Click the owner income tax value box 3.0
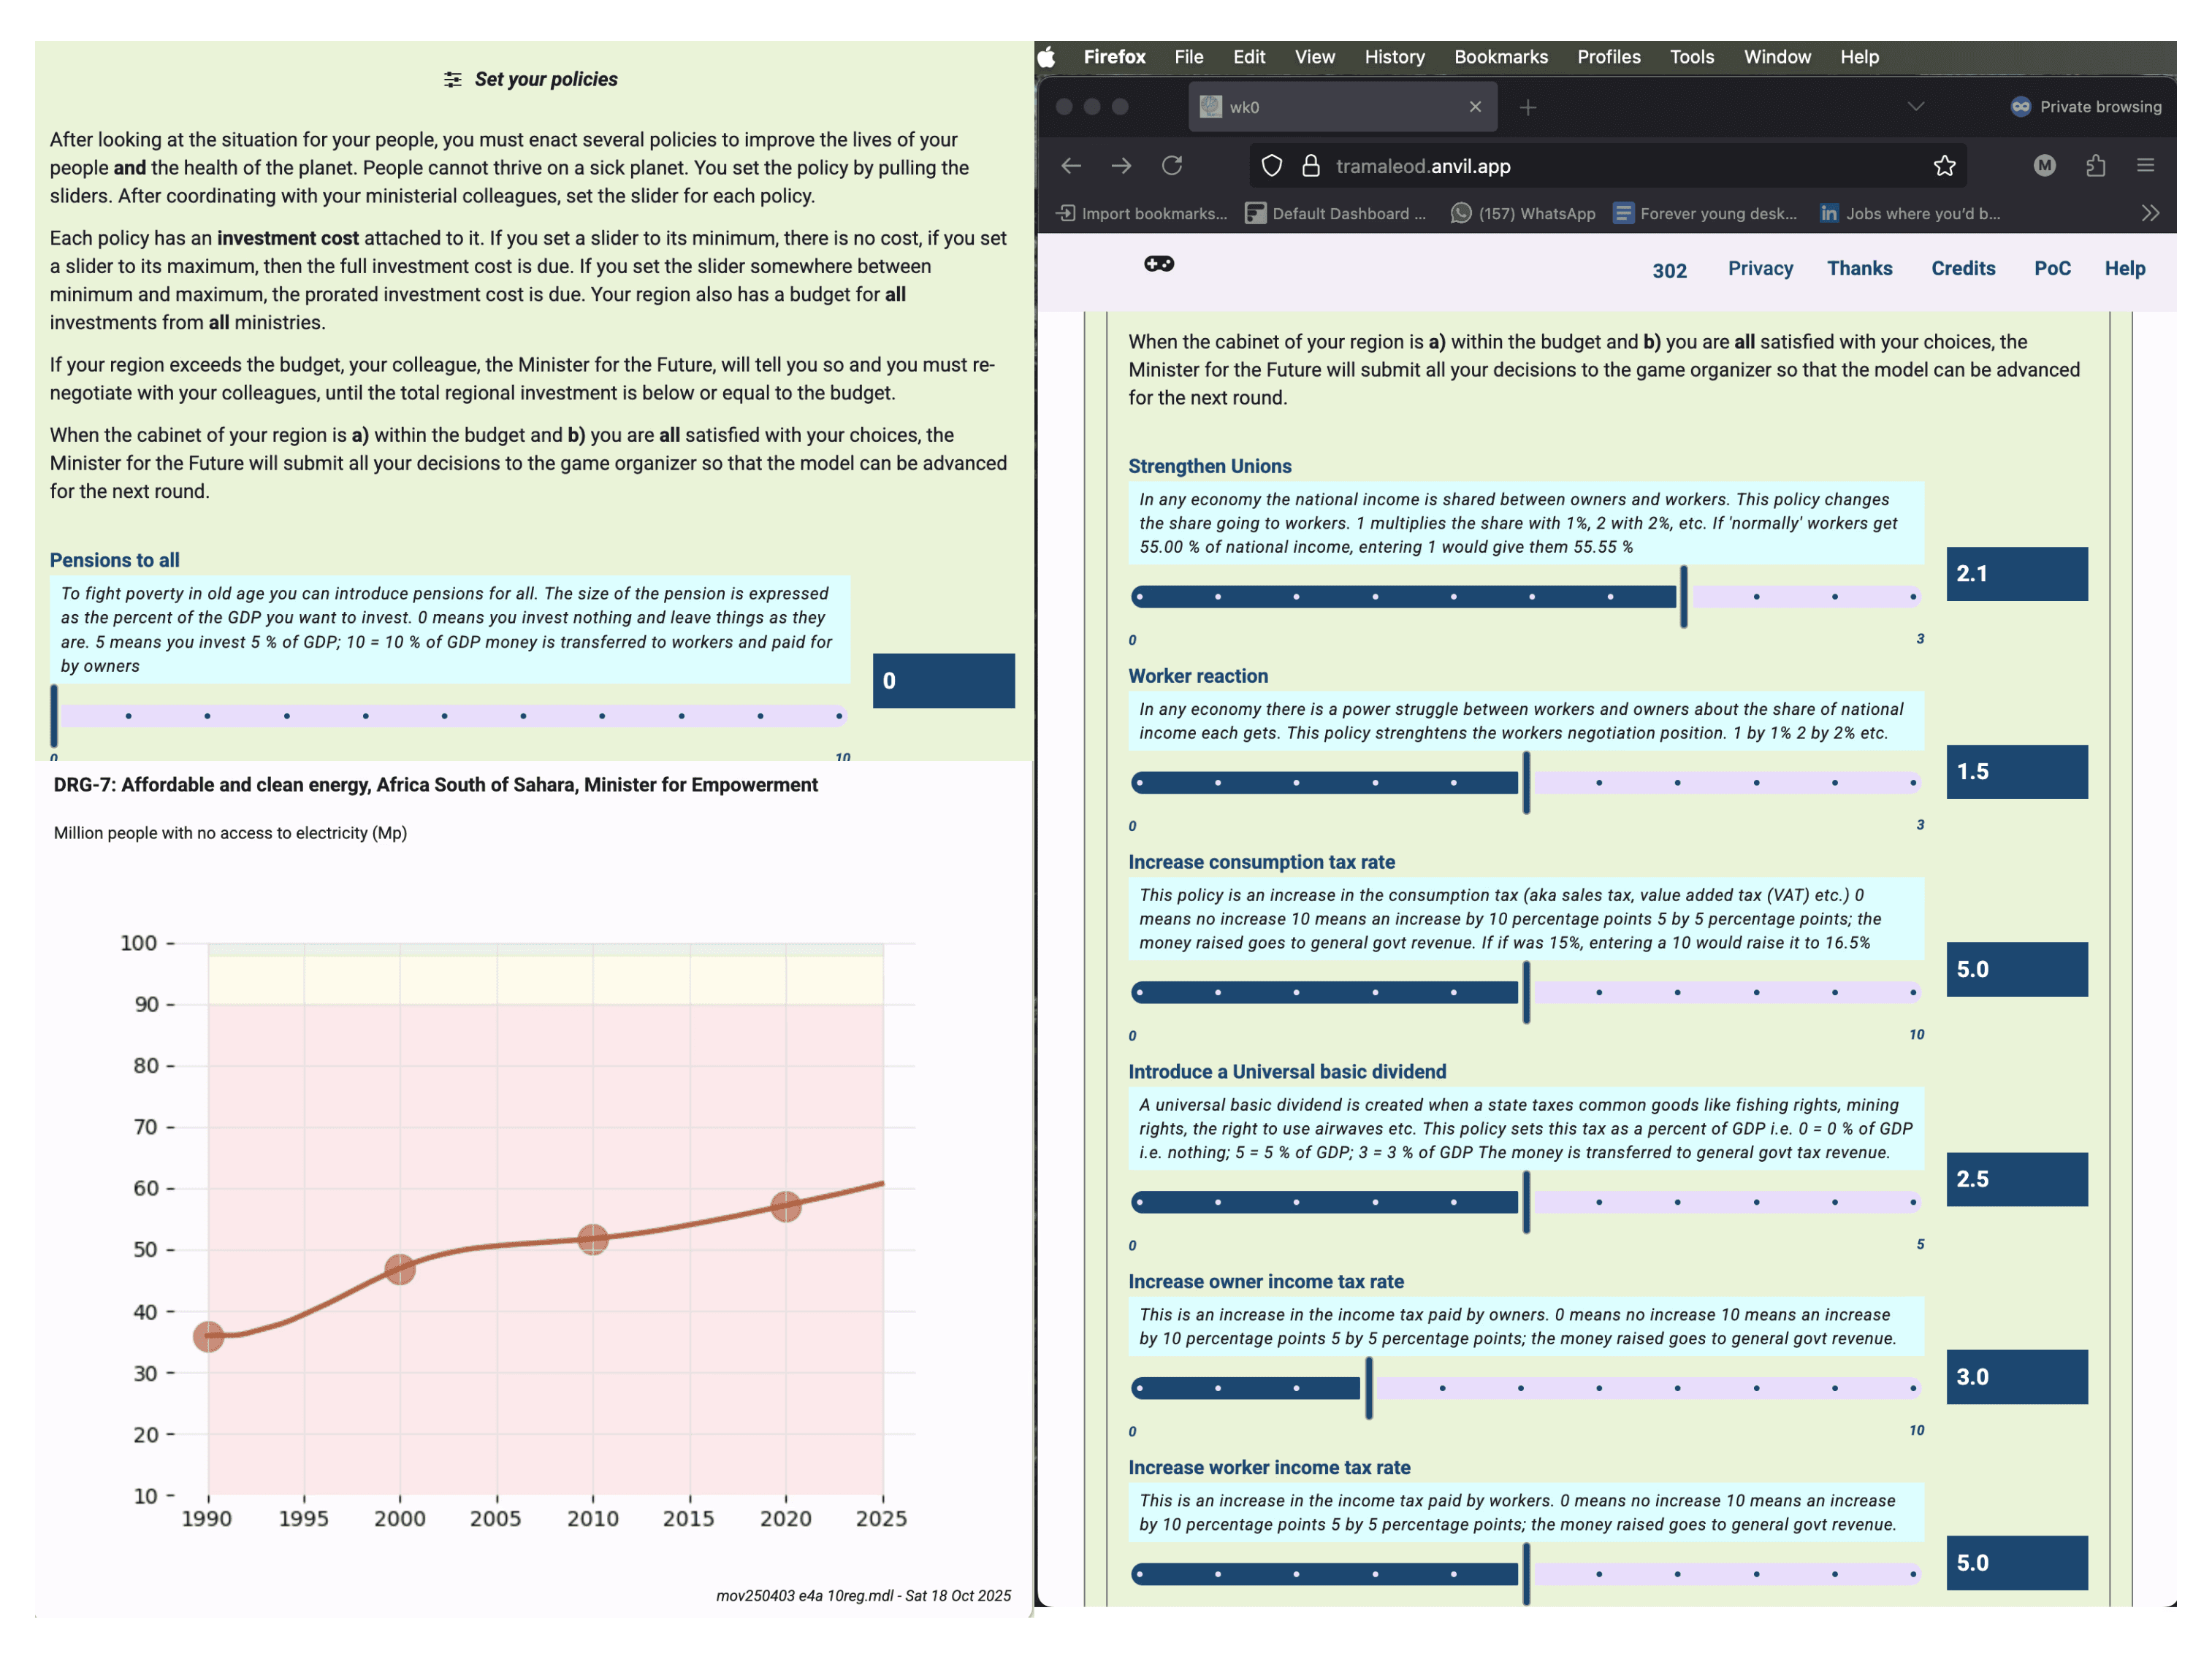Screen dimensions: 2212x1659 tap(2016, 1377)
